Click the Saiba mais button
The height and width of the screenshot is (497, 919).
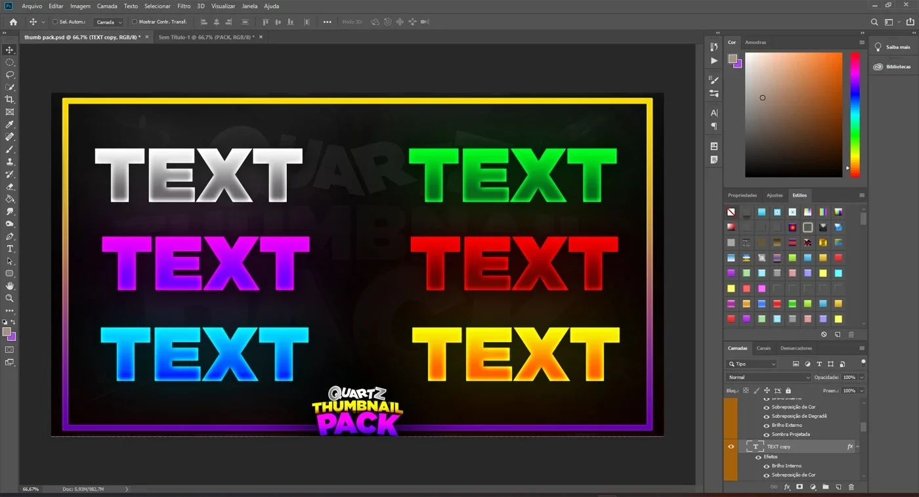point(893,47)
